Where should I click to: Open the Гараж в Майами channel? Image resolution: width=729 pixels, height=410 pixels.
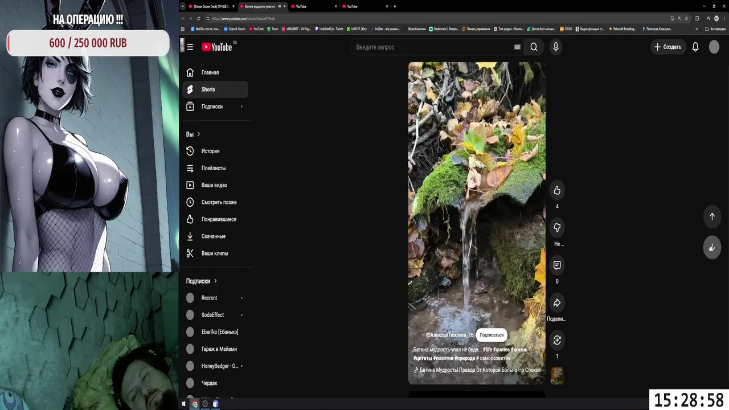click(215, 349)
